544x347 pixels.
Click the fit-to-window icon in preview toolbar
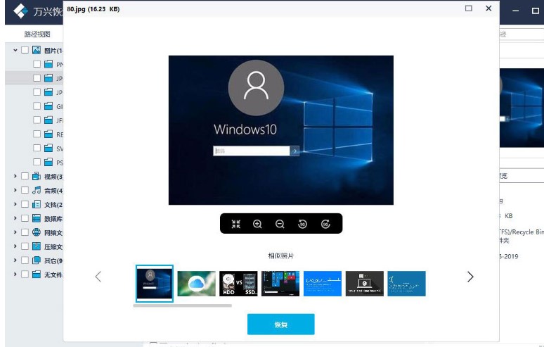[x=236, y=224]
